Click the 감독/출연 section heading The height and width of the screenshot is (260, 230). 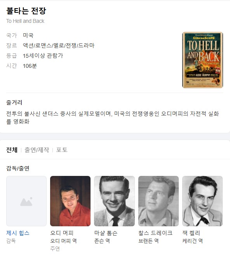pos(18,168)
